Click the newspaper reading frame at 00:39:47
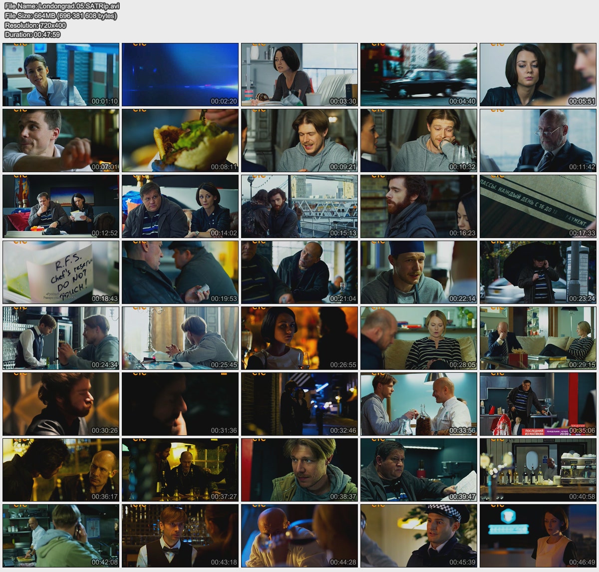The image size is (599, 572). coord(419,470)
